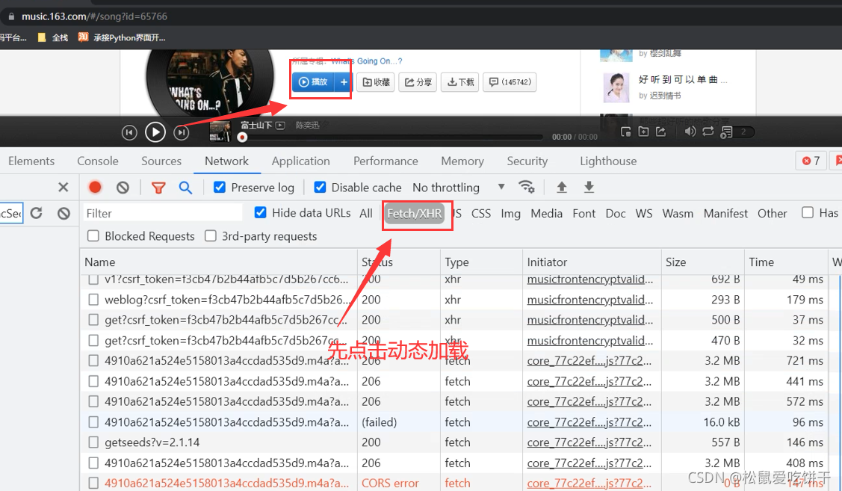842x491 pixels.
Task: Select the All request type filter
Action: click(365, 213)
